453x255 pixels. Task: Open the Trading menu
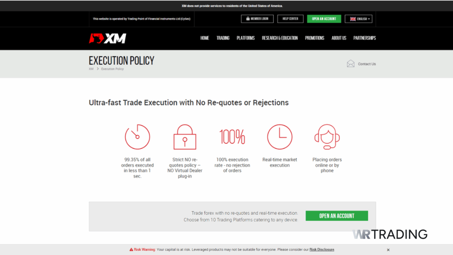click(223, 38)
